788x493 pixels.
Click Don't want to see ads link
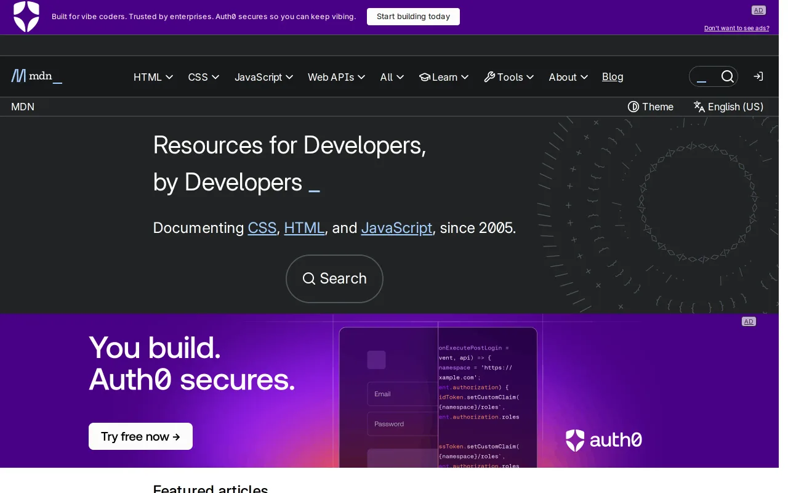pos(736,28)
